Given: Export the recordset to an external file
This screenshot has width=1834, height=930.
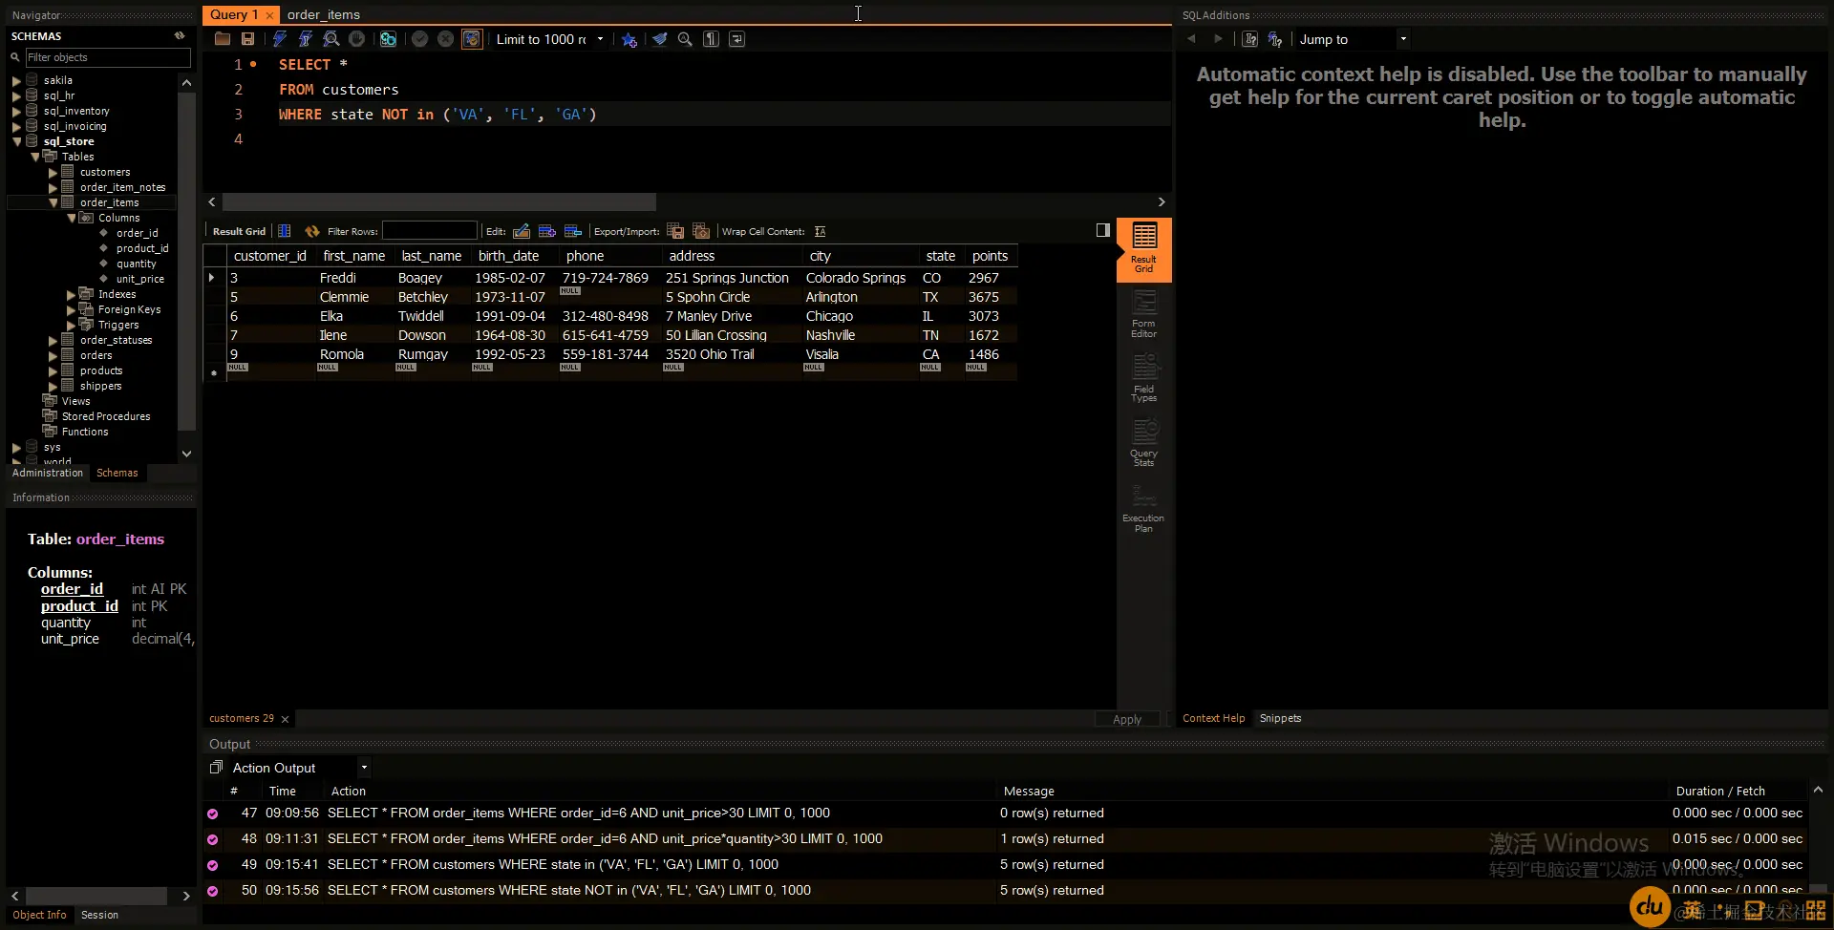Looking at the screenshot, I should click(x=675, y=231).
